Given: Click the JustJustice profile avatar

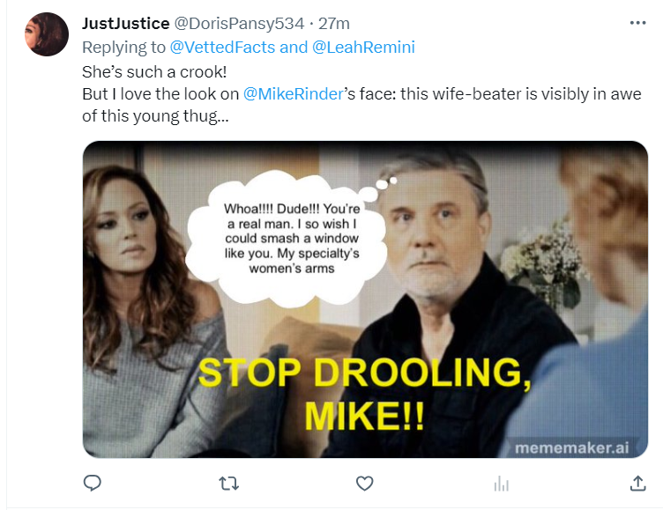Looking at the screenshot, I should point(48,35).
